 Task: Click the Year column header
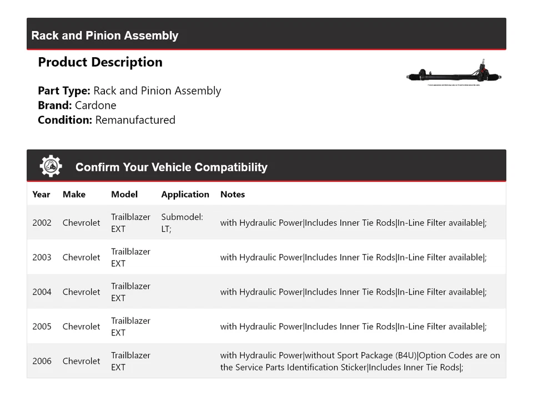pos(41,194)
